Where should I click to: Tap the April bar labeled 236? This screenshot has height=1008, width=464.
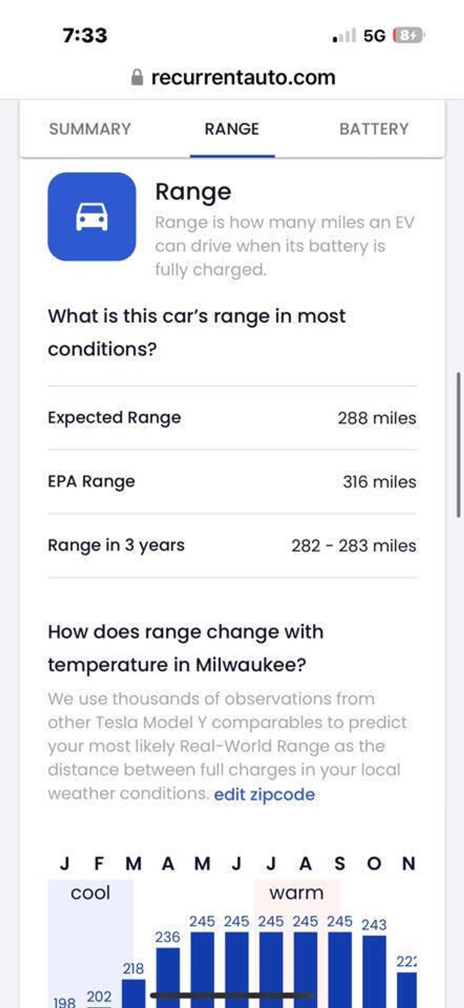pyautogui.click(x=168, y=977)
